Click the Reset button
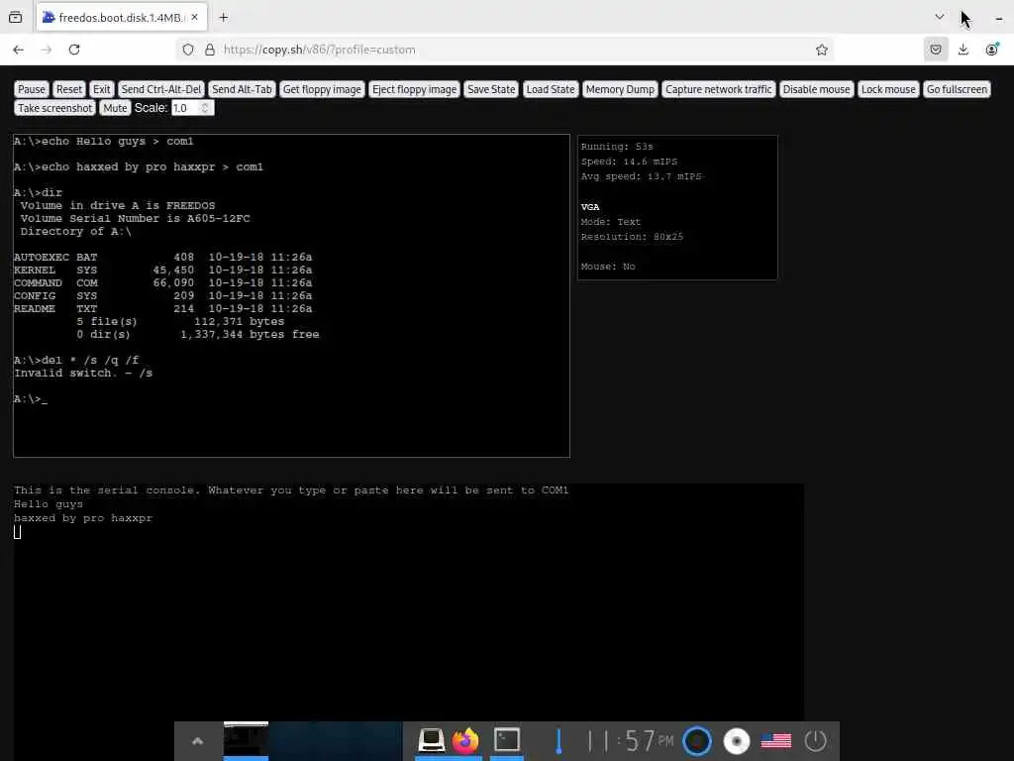This screenshot has width=1014, height=761. [69, 89]
